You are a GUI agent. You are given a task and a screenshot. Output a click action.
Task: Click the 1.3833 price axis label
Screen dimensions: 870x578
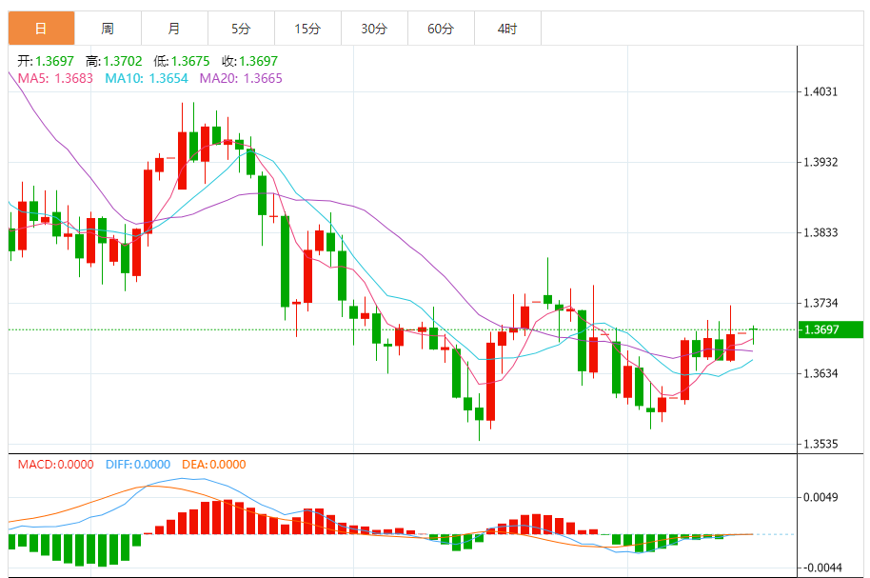[821, 232]
